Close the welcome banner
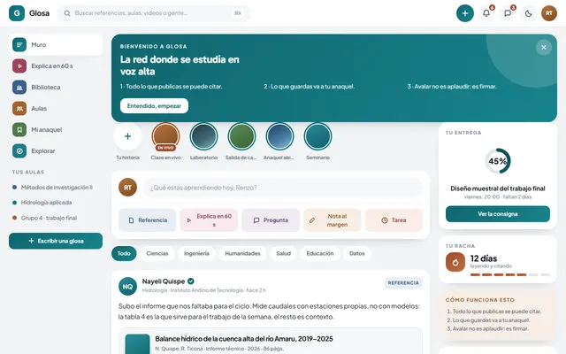The width and height of the screenshot is (566, 354). pos(544,47)
